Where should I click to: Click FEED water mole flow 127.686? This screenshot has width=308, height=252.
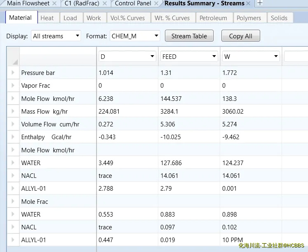pos(171,163)
